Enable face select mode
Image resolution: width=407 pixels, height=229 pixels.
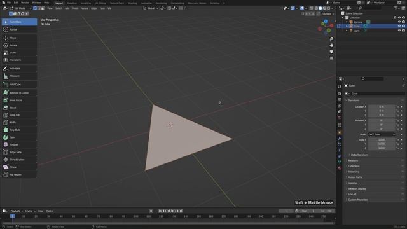[x=43, y=8]
